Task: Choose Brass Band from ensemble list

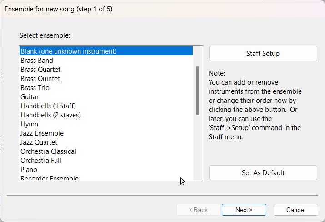Action: [37, 61]
